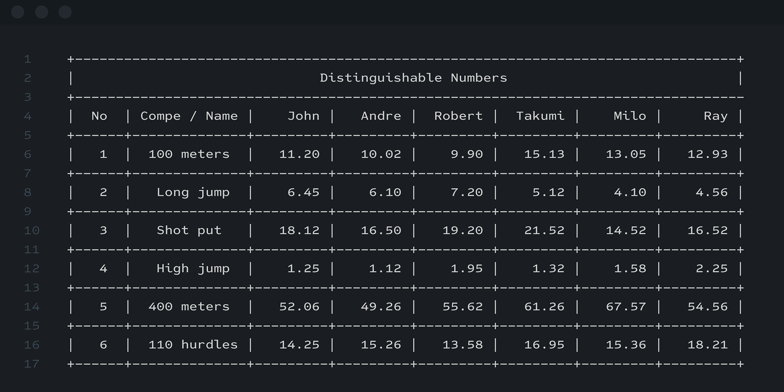Click Andre's long jump value 6.10
784x392 pixels.
pos(385,192)
